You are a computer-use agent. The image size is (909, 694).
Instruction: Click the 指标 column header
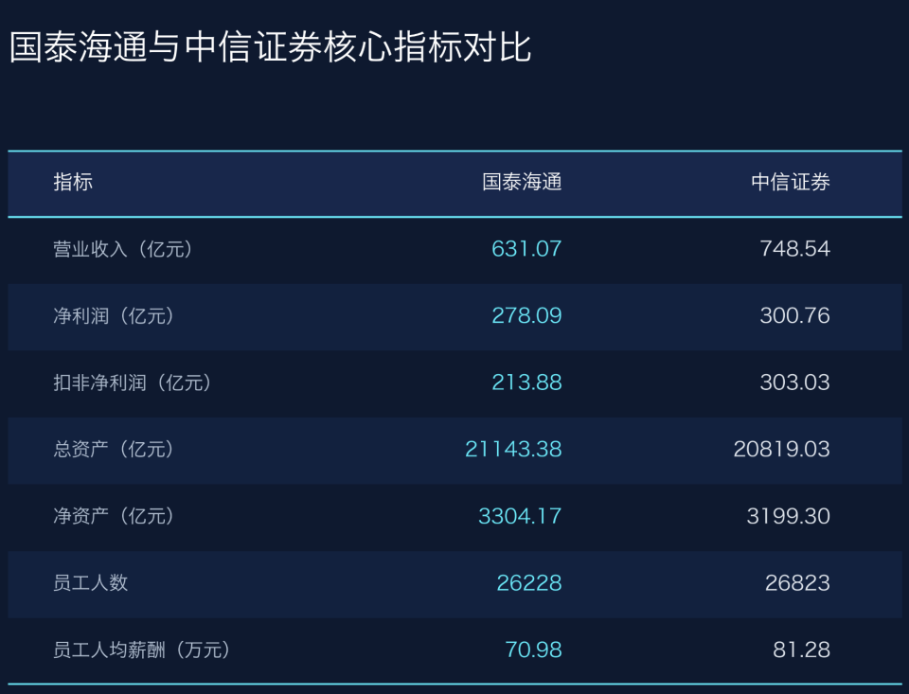73,183
